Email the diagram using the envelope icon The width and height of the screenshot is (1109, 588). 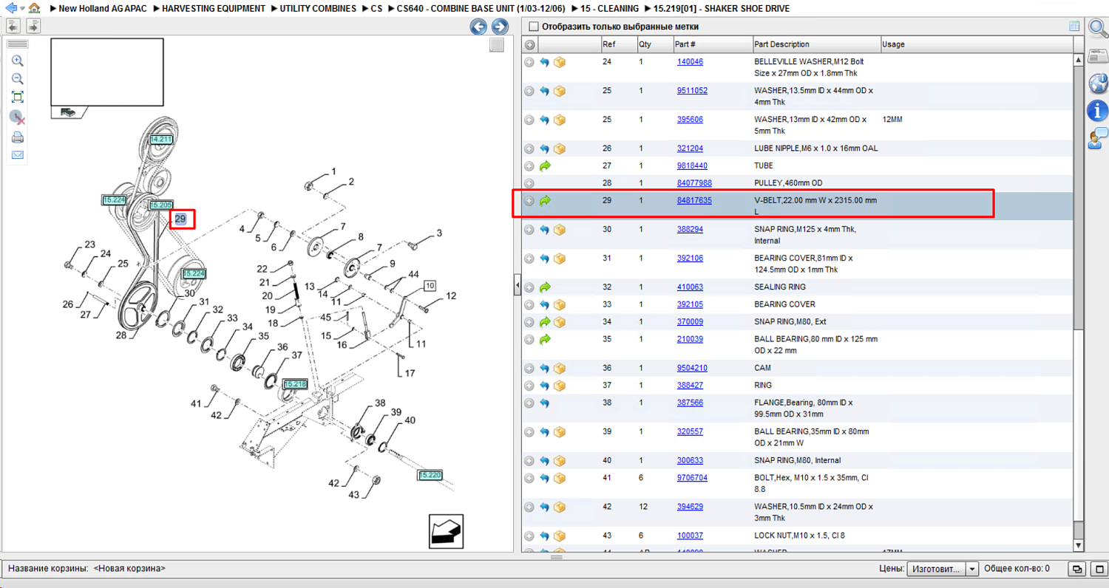click(18, 155)
